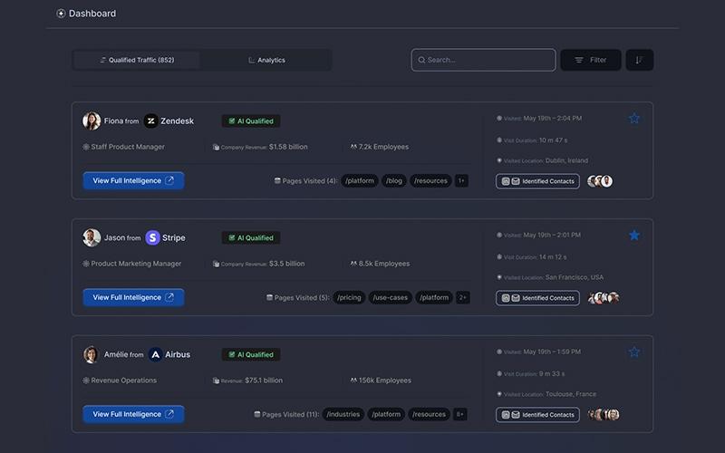This screenshot has height=453, width=725.
Task: Expand 2+ more pages in Stripe card
Action: pyautogui.click(x=462, y=298)
